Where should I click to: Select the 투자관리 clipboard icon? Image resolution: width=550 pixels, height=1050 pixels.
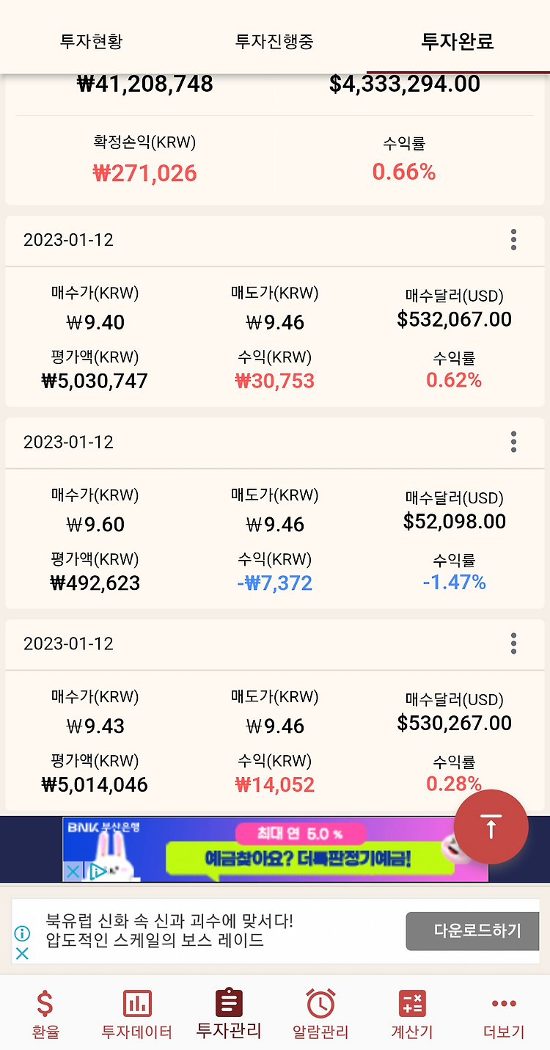(229, 1003)
